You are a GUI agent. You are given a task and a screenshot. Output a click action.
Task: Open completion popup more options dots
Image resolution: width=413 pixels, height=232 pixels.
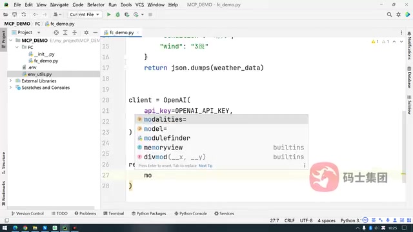point(305,166)
